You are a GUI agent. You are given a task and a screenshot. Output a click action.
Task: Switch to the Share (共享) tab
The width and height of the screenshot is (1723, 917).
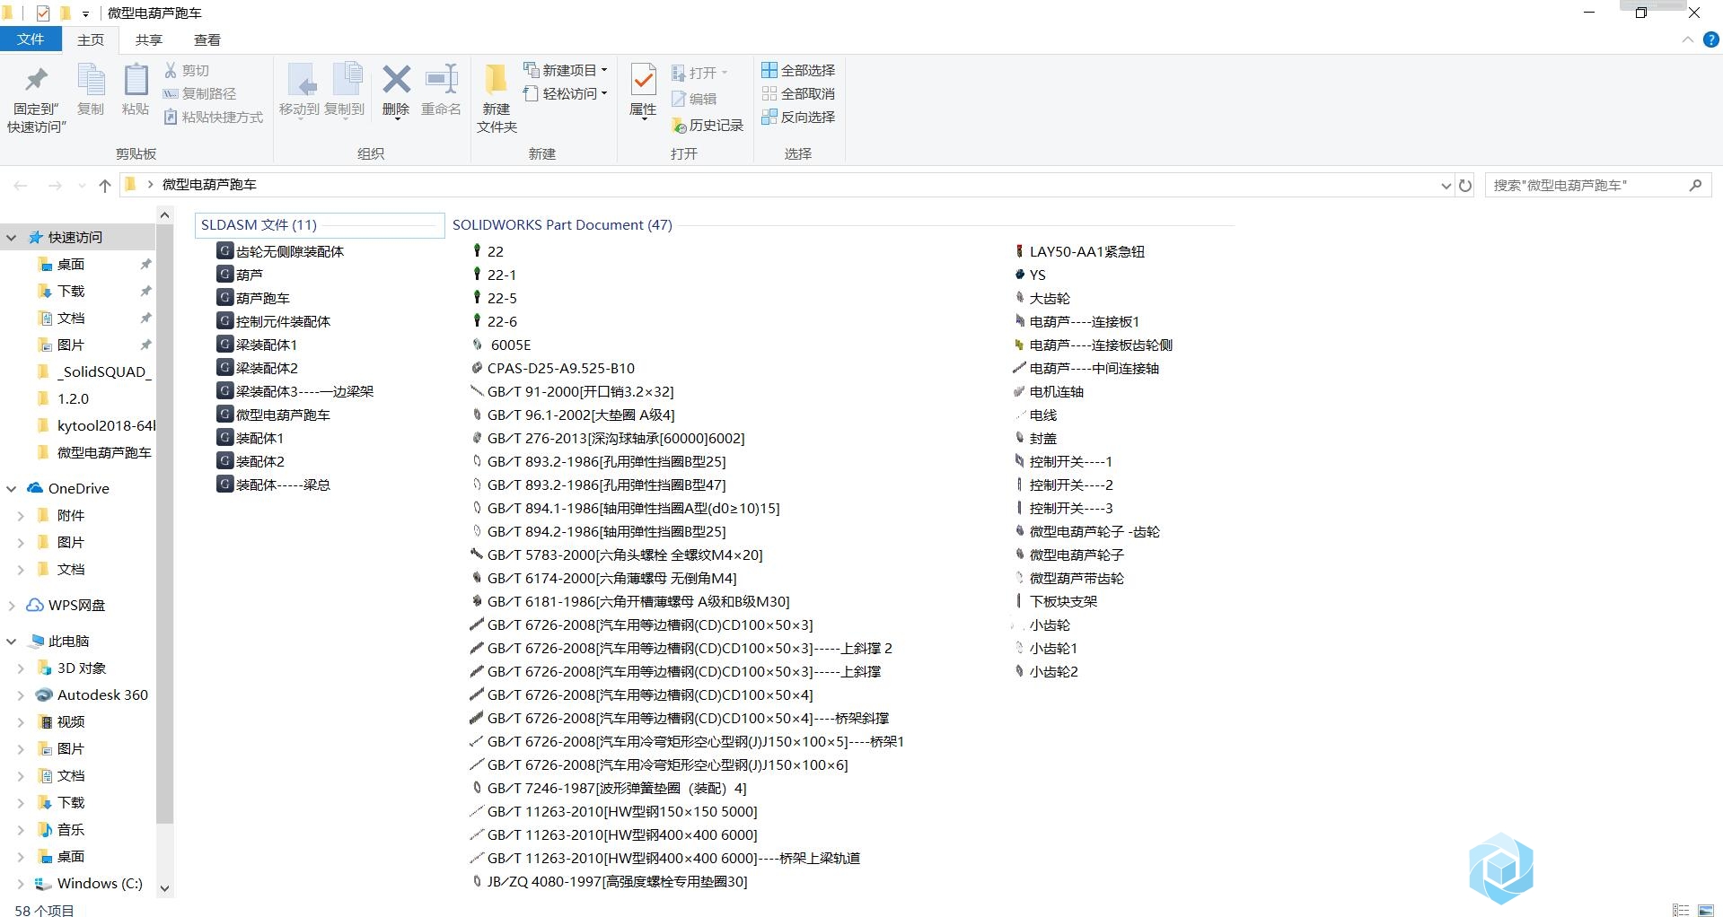click(149, 39)
